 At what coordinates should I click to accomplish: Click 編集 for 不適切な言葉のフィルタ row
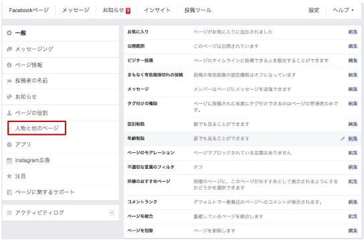pyautogui.click(x=353, y=167)
